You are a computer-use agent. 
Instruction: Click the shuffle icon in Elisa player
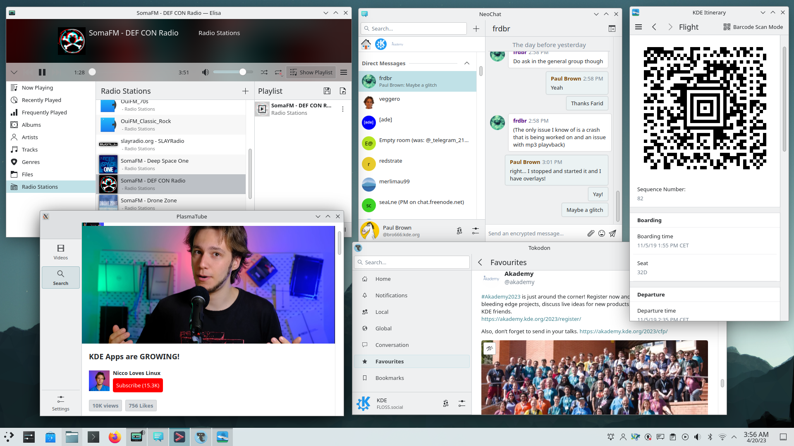click(x=264, y=72)
